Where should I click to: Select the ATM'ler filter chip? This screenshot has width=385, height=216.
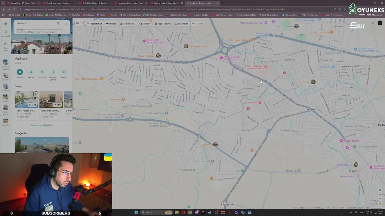pyautogui.click(x=197, y=24)
